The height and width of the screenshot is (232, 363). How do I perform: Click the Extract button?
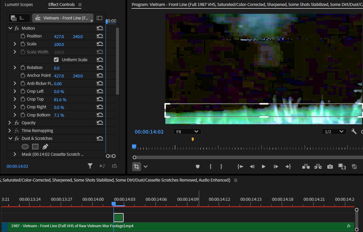(318, 167)
